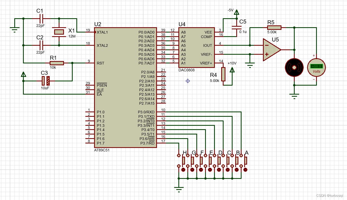Screen dimensions: 347x200
Task: Click the VREF+ pin label
Action: (x=206, y=63)
